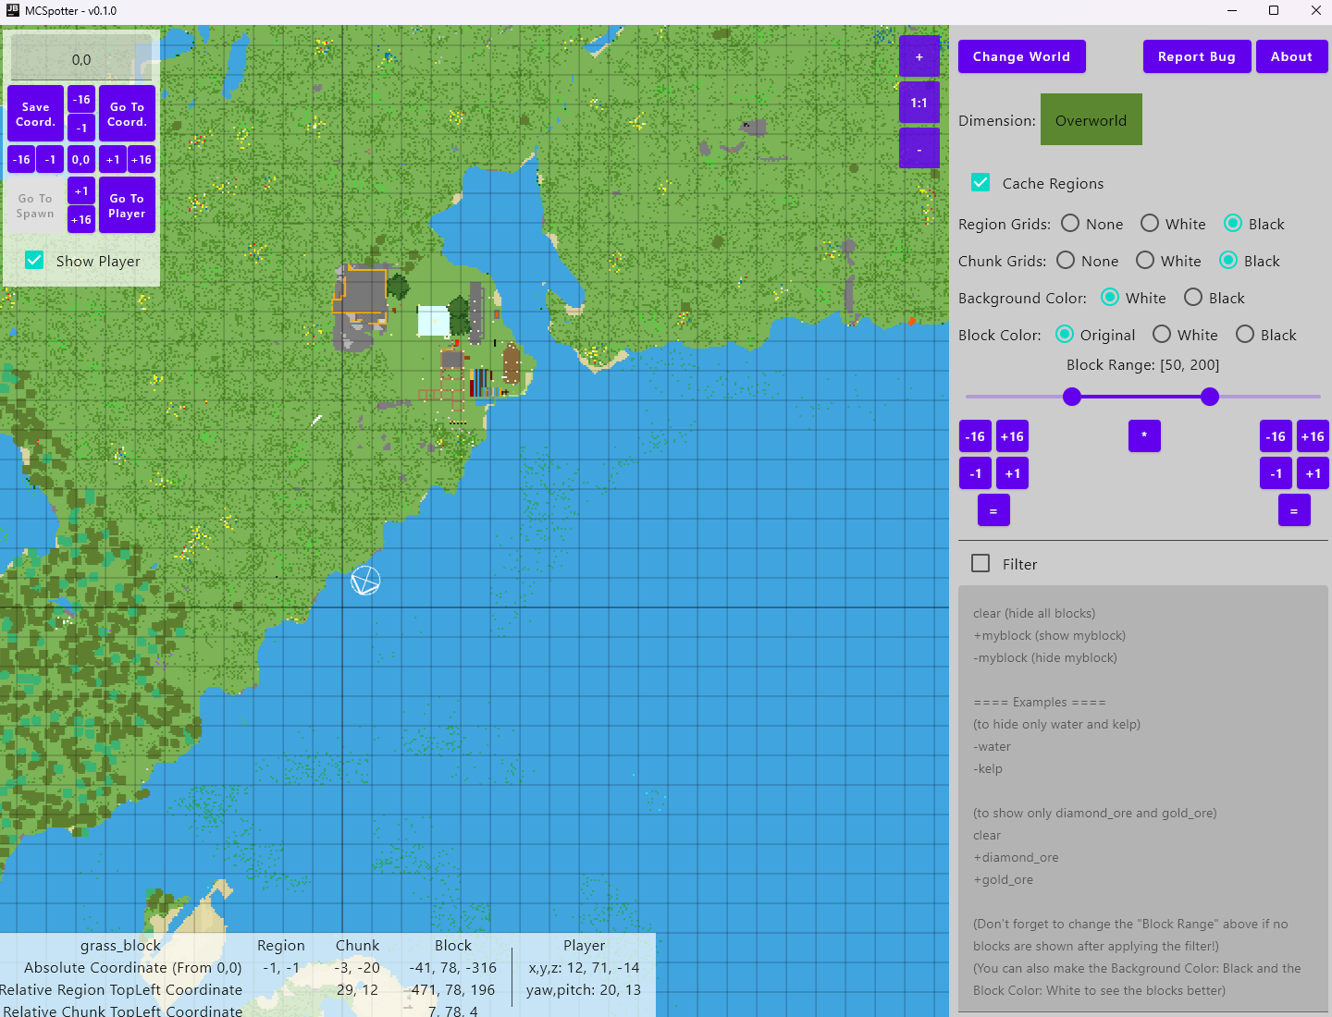Increase the maximum block range by 16
This screenshot has height=1017, width=1332.
click(x=1313, y=435)
